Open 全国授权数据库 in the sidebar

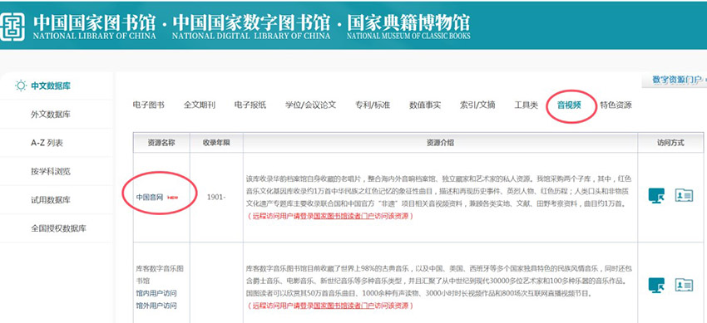coord(58,228)
